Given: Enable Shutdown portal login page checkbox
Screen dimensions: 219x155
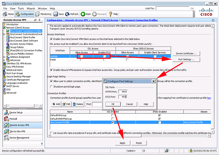Looking at the screenshot, I should point(51,87).
